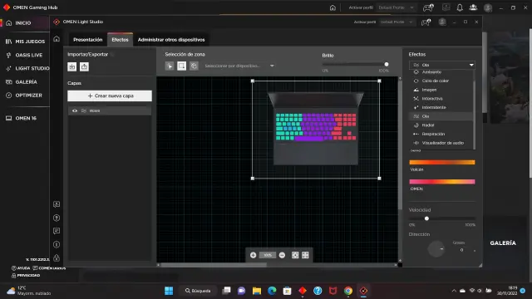Select the rectangle zone selection tool

tap(181, 66)
